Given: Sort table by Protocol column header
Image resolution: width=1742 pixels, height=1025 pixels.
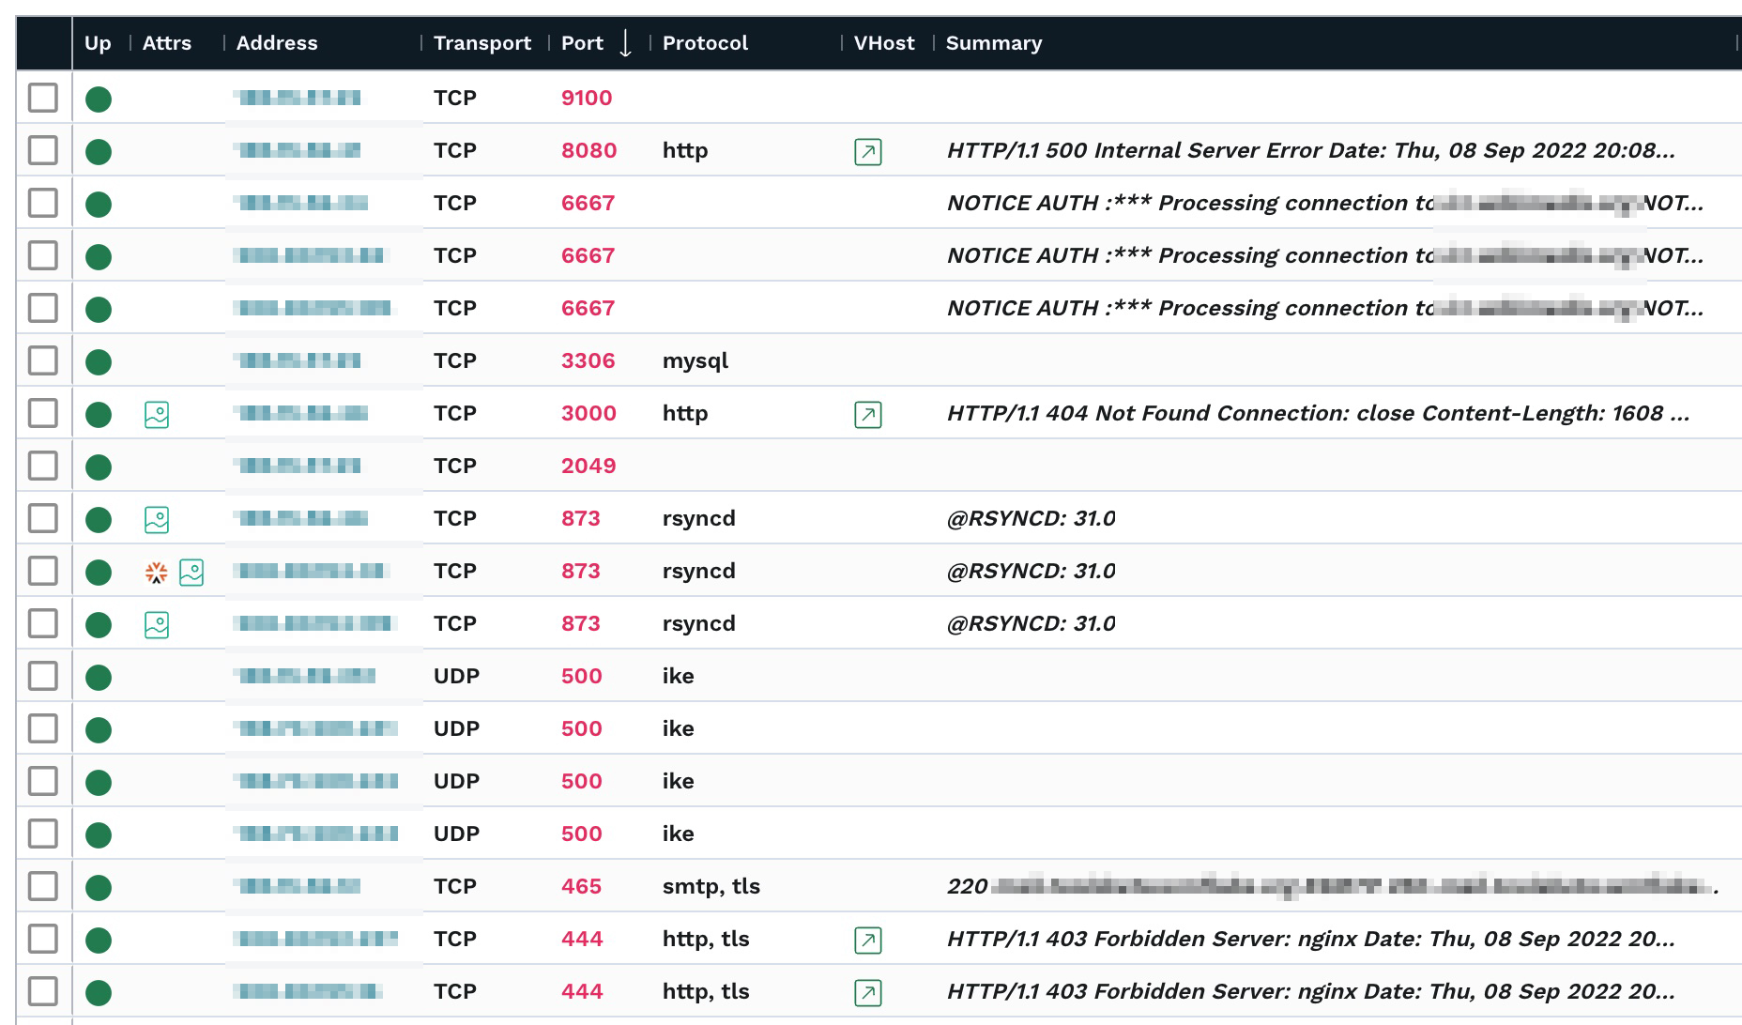Looking at the screenshot, I should [705, 43].
